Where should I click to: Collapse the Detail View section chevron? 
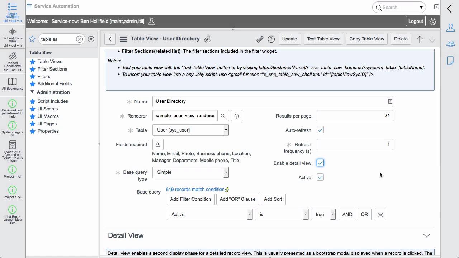point(426,235)
